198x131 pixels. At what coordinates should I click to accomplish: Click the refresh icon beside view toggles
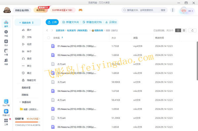[192, 31]
